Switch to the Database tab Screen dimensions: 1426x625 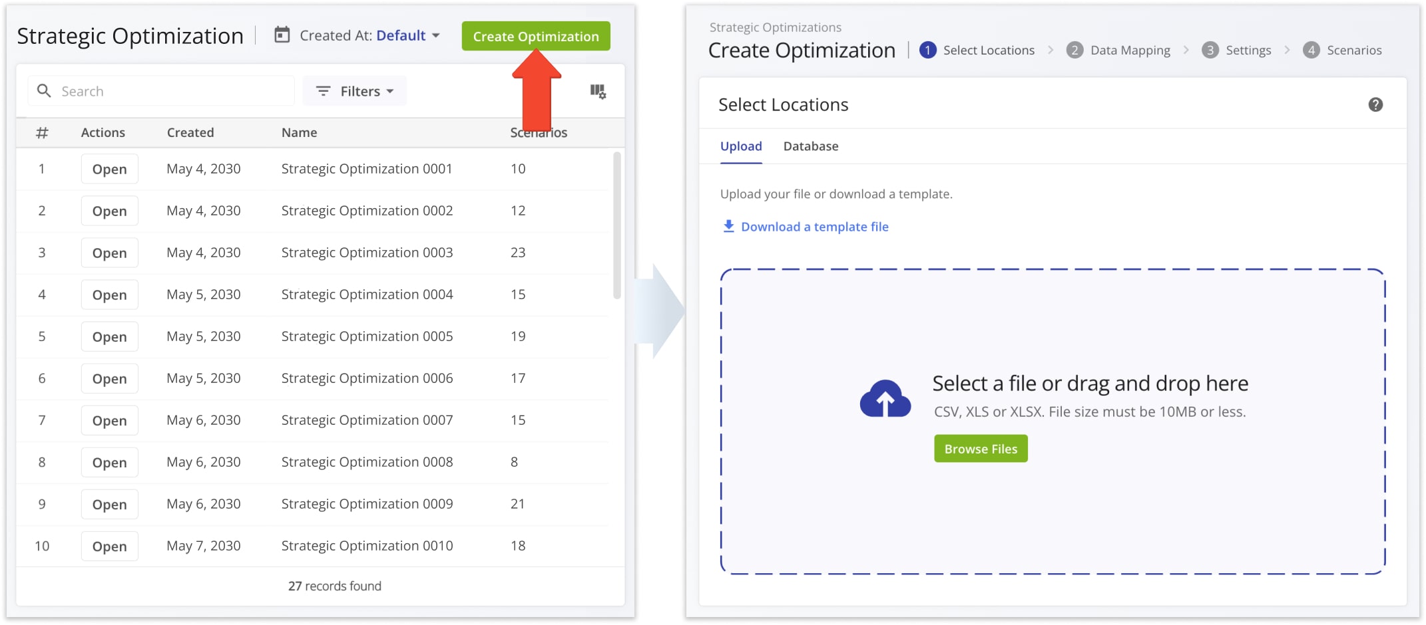[810, 146]
